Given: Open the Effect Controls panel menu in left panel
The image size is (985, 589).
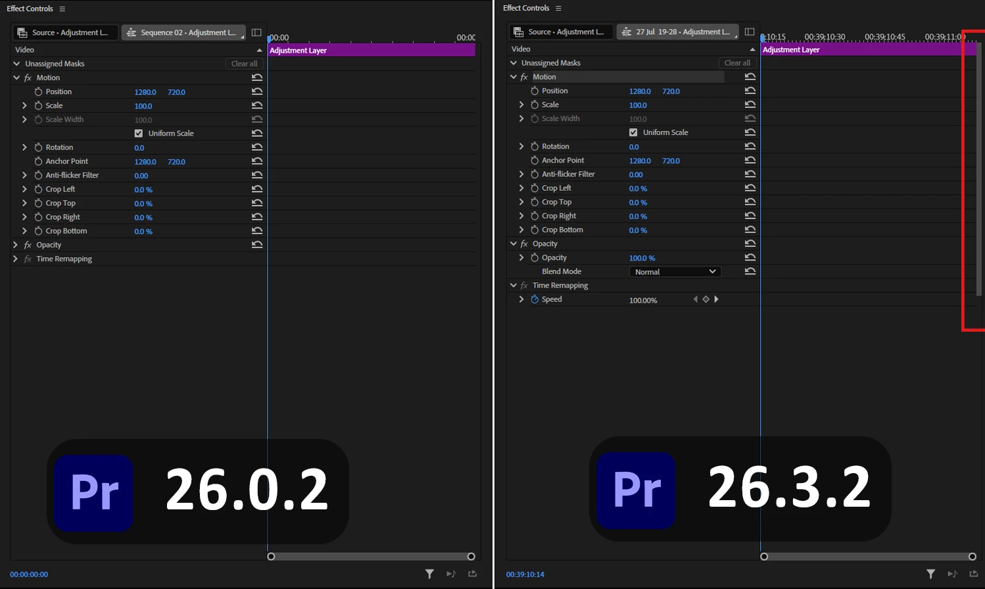Looking at the screenshot, I should (62, 9).
